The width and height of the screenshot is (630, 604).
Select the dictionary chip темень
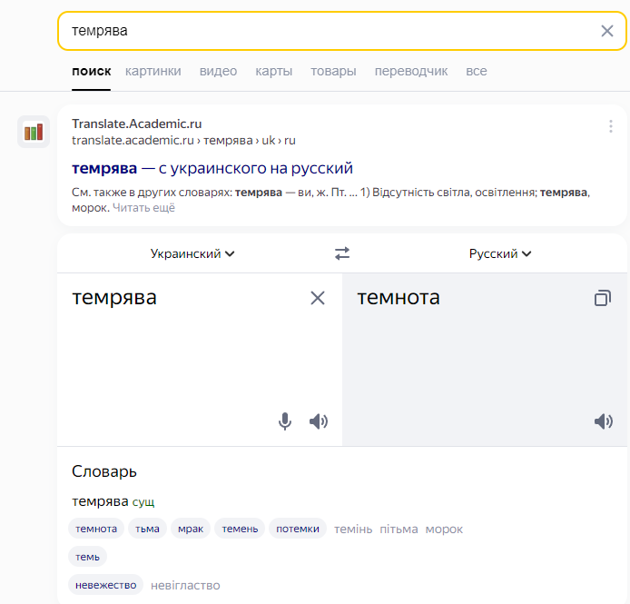pyautogui.click(x=240, y=529)
